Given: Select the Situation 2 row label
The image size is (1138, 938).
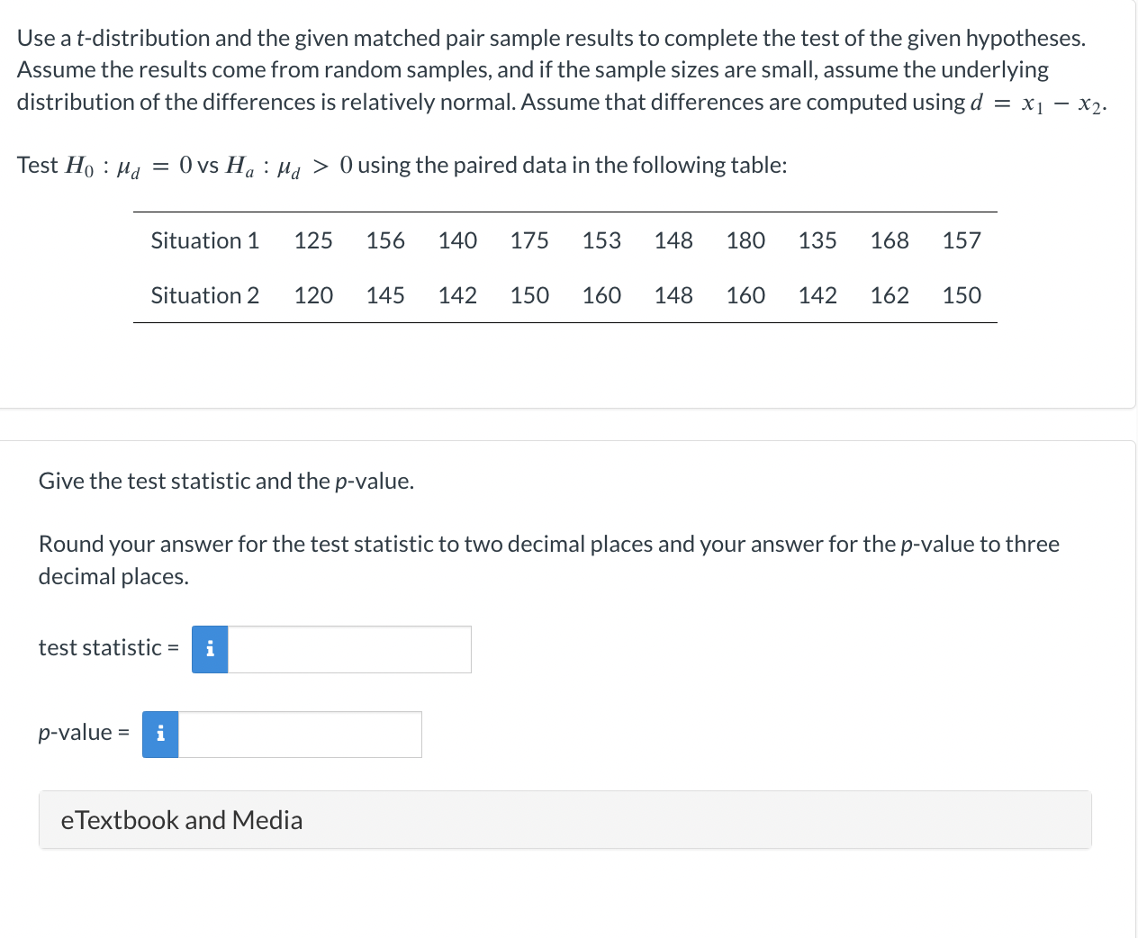Looking at the screenshot, I should point(204,295).
